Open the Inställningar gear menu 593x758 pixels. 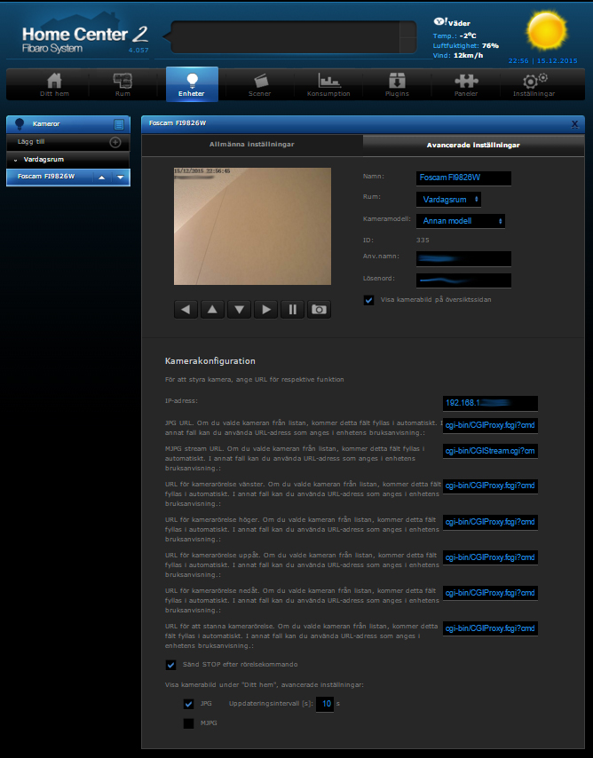tap(534, 84)
